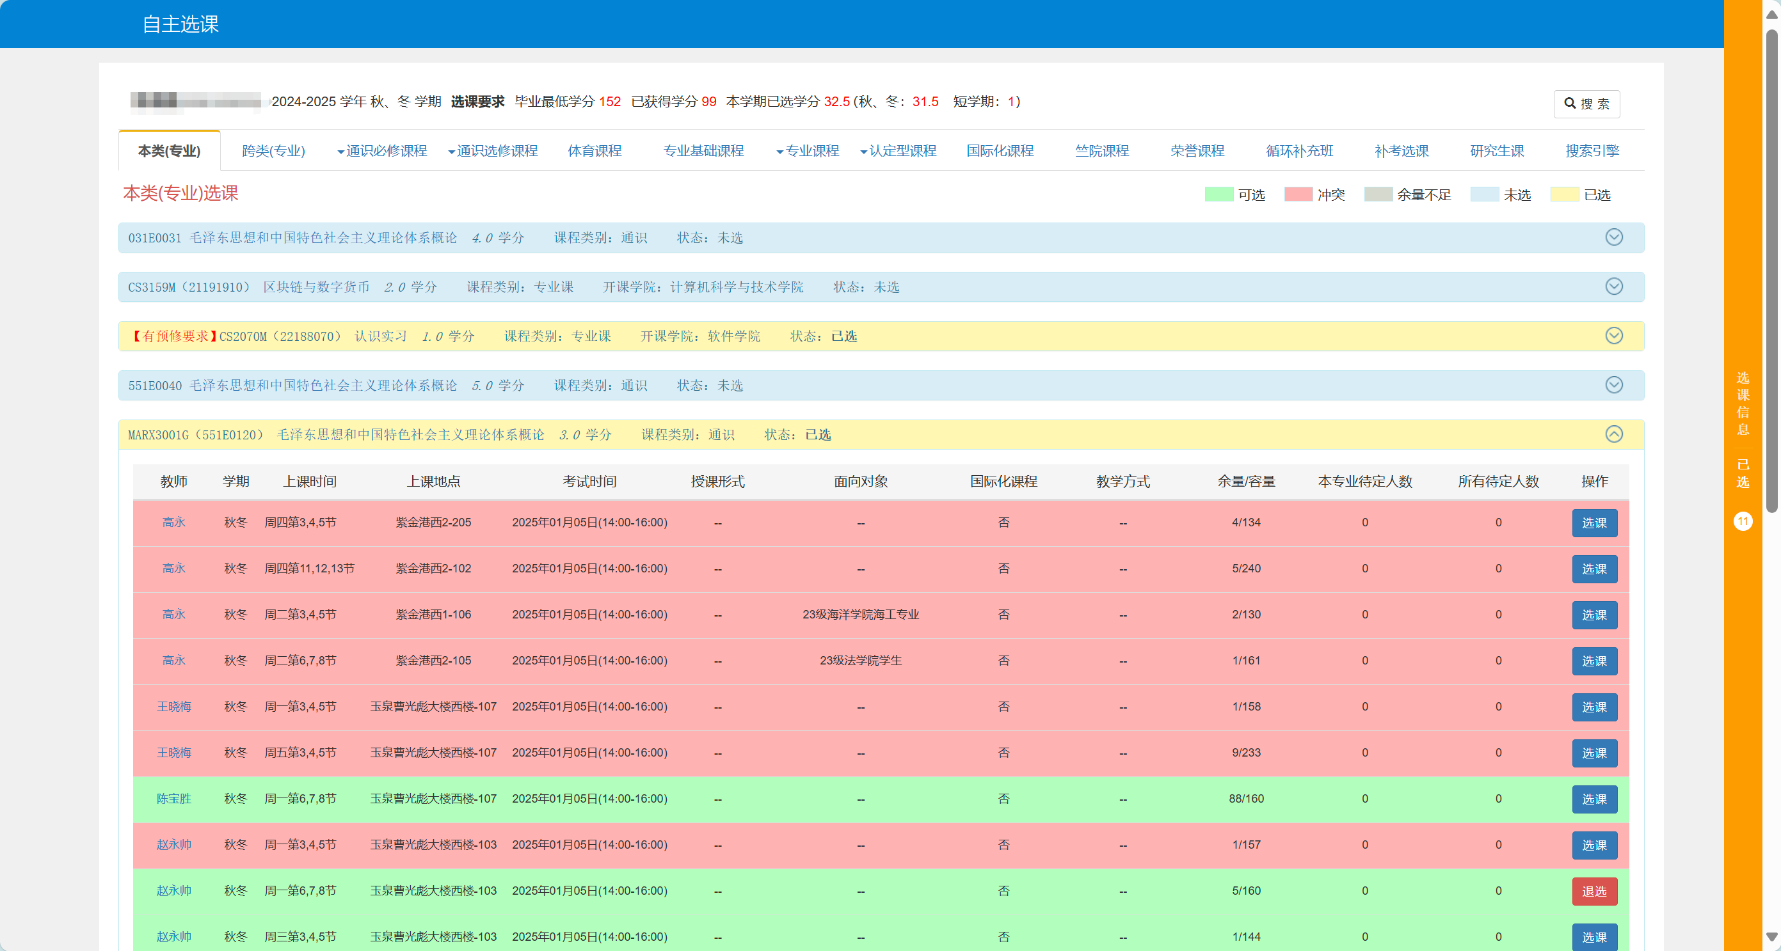
Task: Select the 本类(专业) tab
Action: (x=170, y=151)
